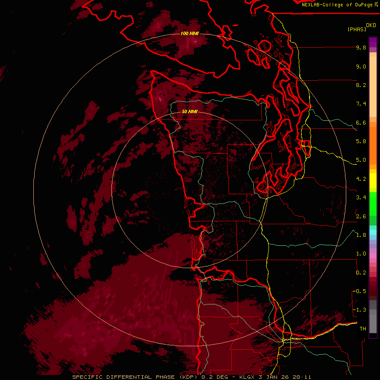Image resolution: width=380 pixels, height=380 pixels.
Task: Click the cyan segment of the color bar
Action: coord(373,232)
